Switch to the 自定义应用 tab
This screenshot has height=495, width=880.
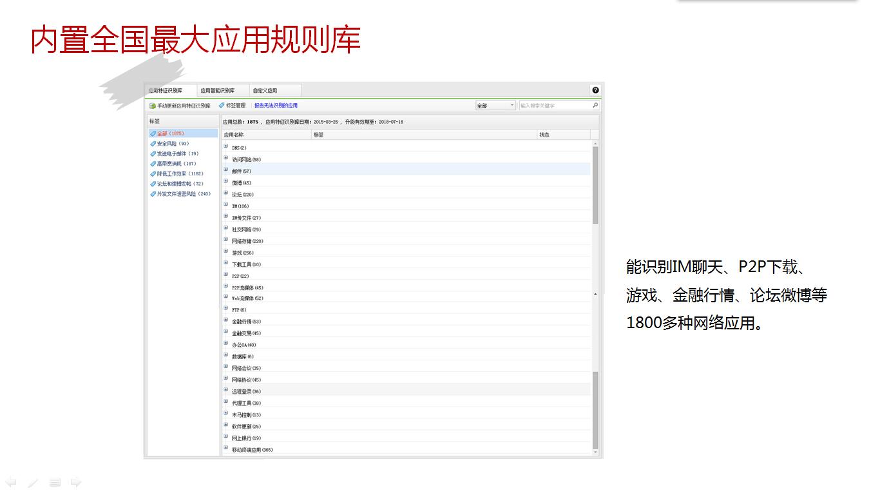(265, 91)
